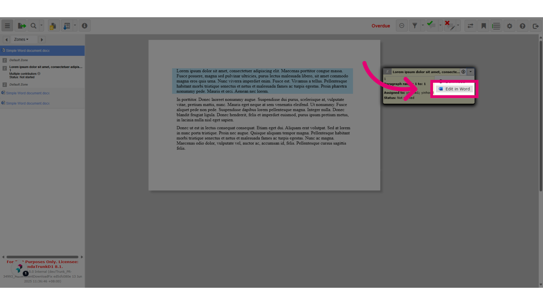Click the accept comments green check icon
Viewport: 543px width, 305px height.
(x=432, y=26)
